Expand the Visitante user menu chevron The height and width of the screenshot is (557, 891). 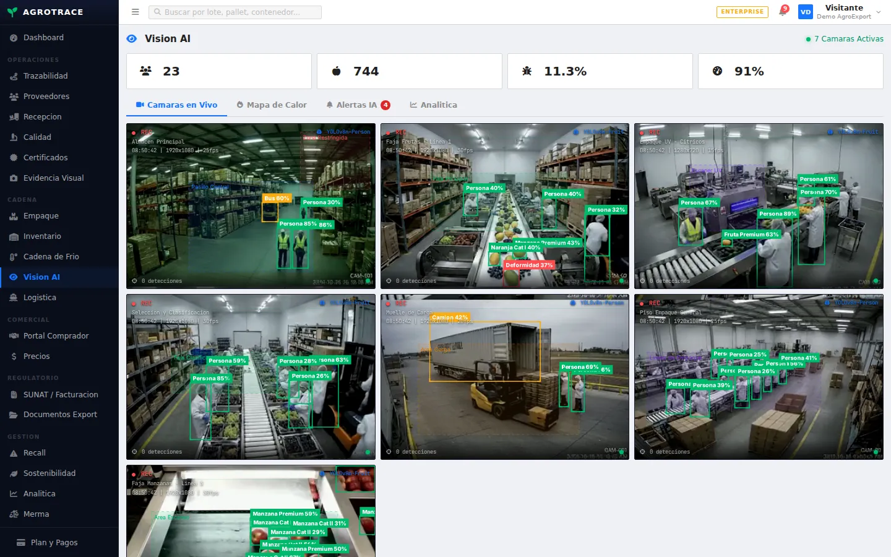tap(879, 12)
